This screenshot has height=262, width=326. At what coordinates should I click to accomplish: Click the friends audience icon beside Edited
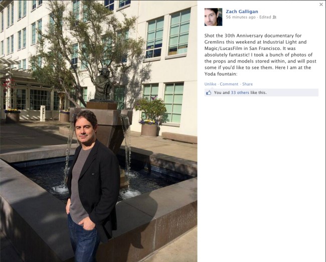pos(274,17)
